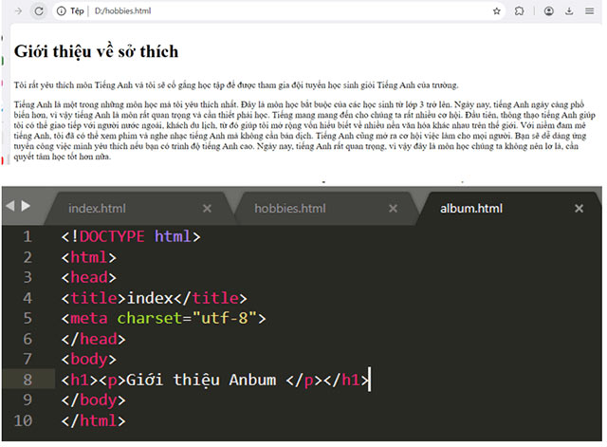Open the browser profile account icon

tap(548, 10)
